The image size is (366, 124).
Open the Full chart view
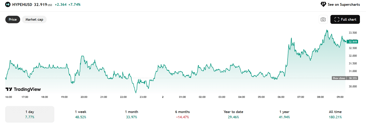click(x=345, y=19)
